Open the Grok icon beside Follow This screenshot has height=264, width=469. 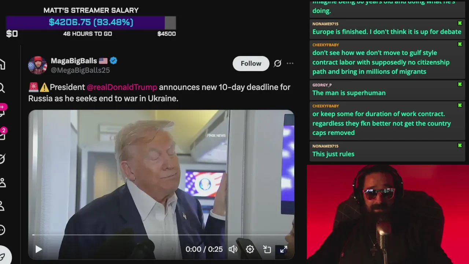(278, 63)
